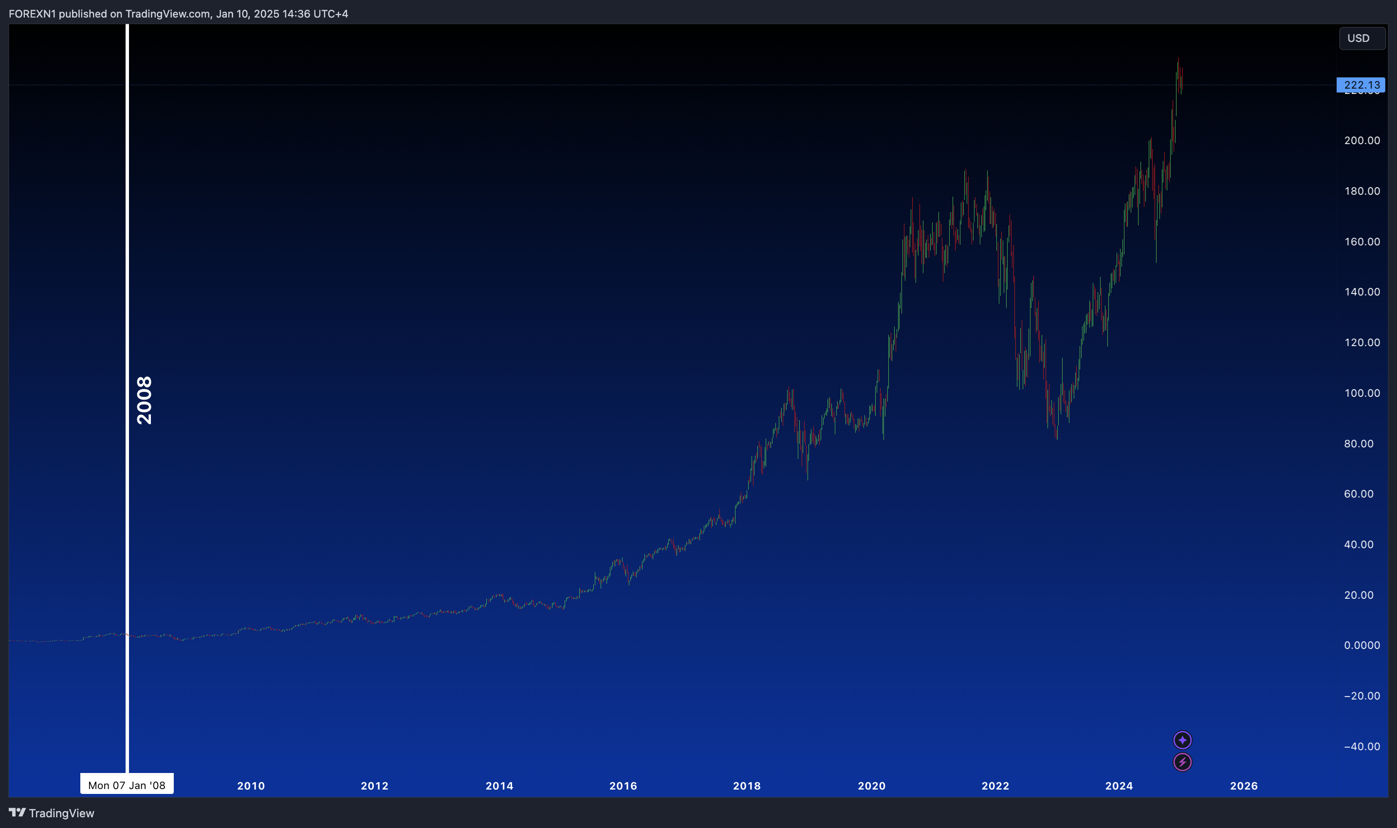Click the Mon 07 Jan '08 date label
Screen dimensions: 1397x828
coord(127,785)
